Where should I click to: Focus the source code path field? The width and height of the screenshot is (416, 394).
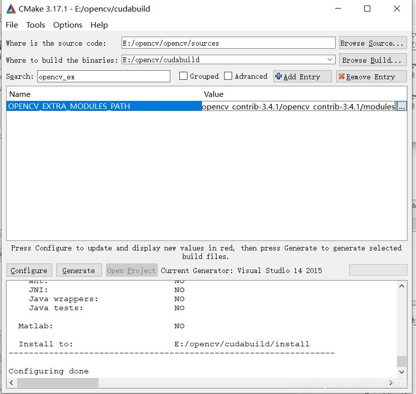(x=229, y=43)
